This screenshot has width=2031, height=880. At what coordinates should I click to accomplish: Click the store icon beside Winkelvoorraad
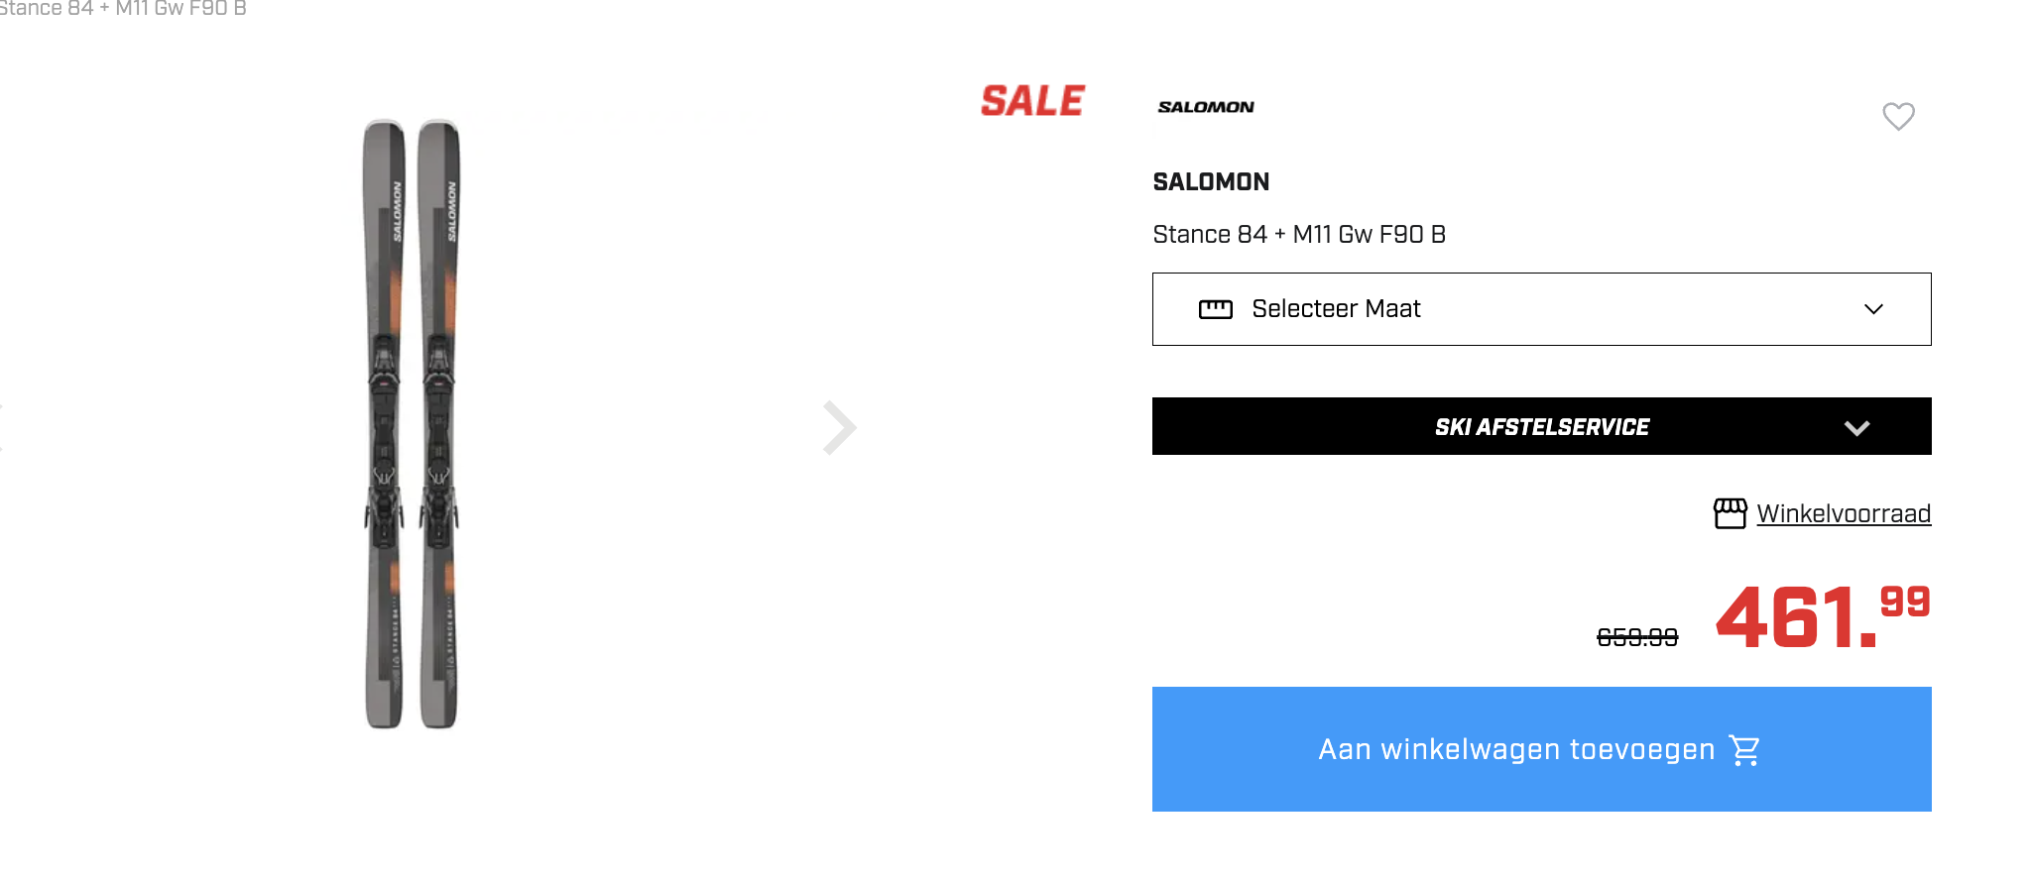(1730, 513)
